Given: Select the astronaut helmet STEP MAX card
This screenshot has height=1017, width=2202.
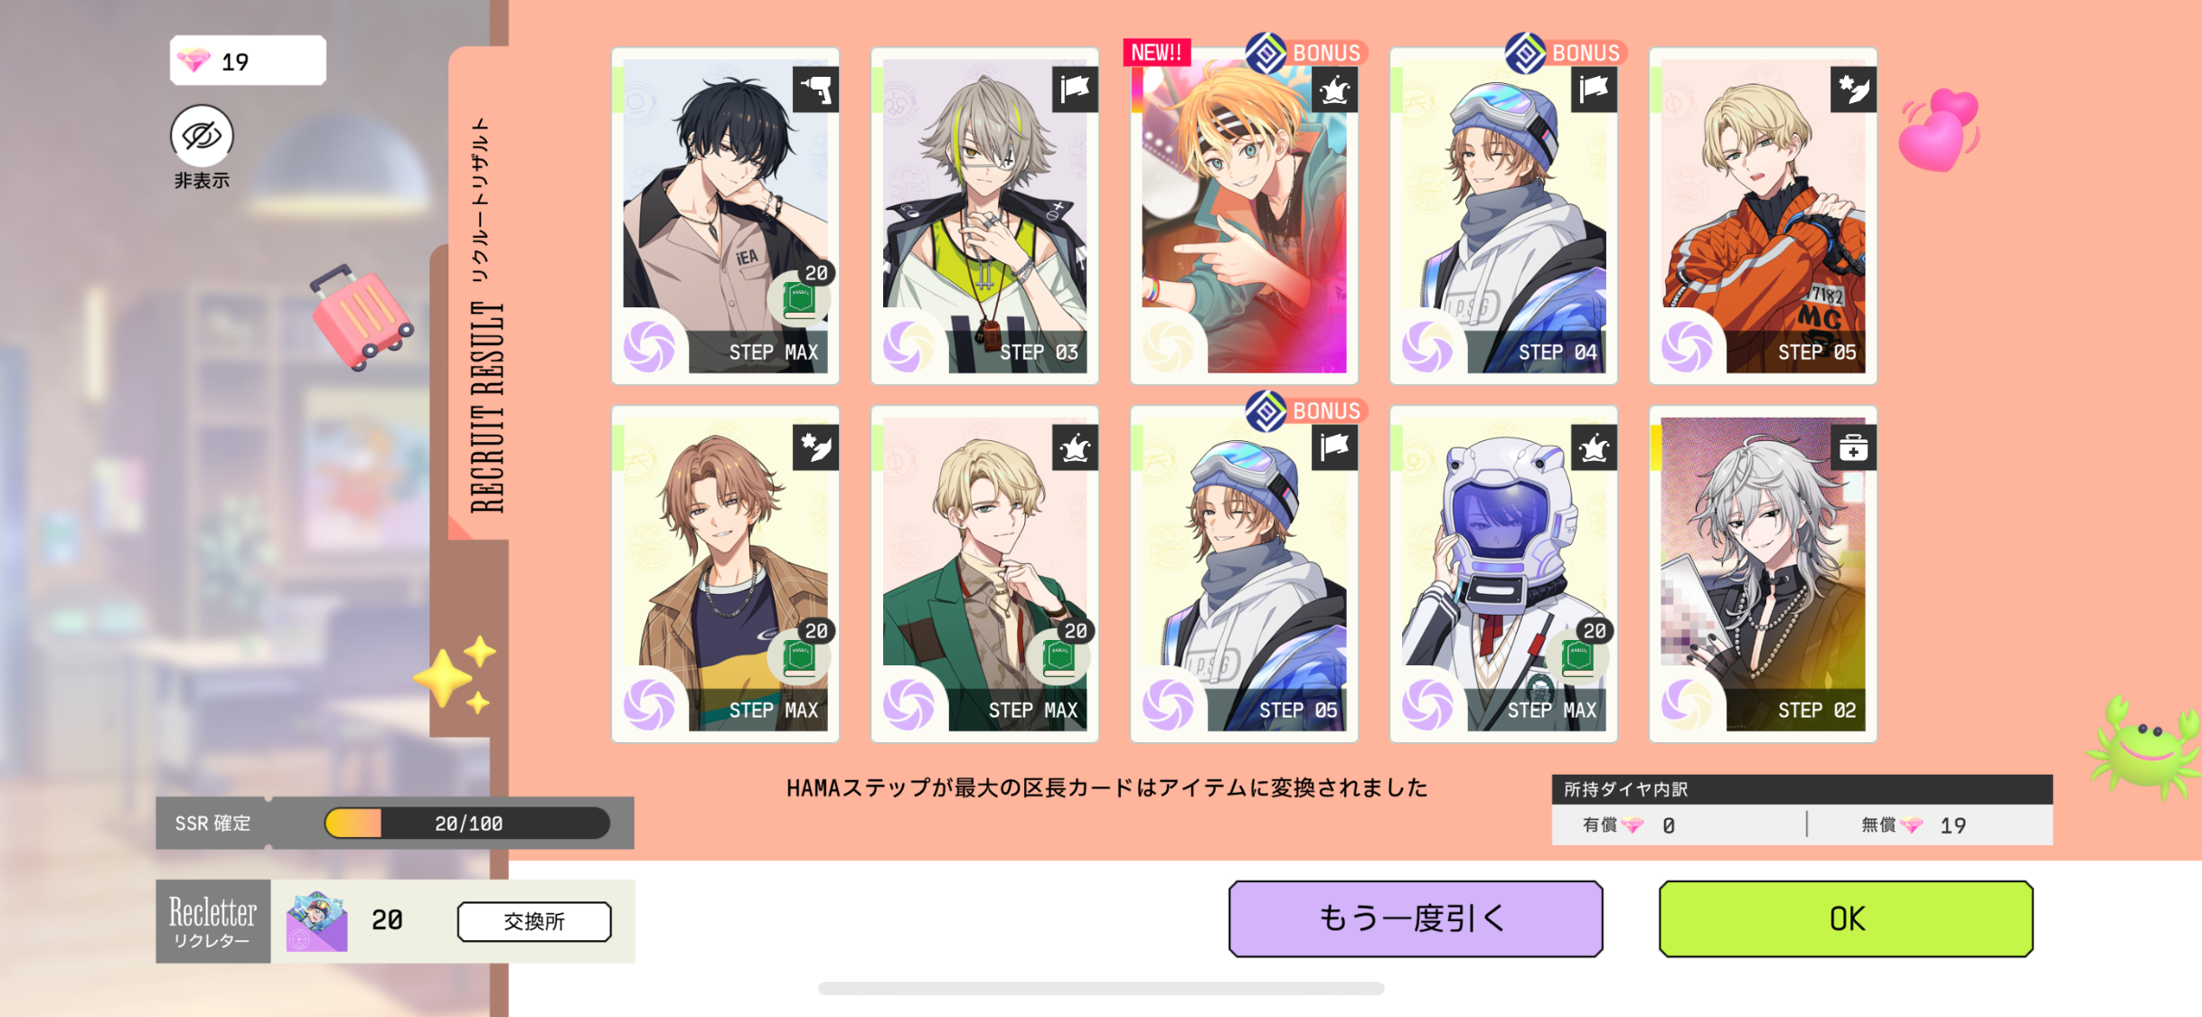Looking at the screenshot, I should (1503, 575).
